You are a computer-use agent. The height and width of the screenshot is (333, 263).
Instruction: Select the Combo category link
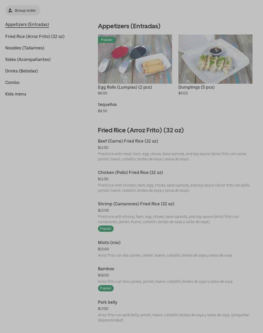12,83
